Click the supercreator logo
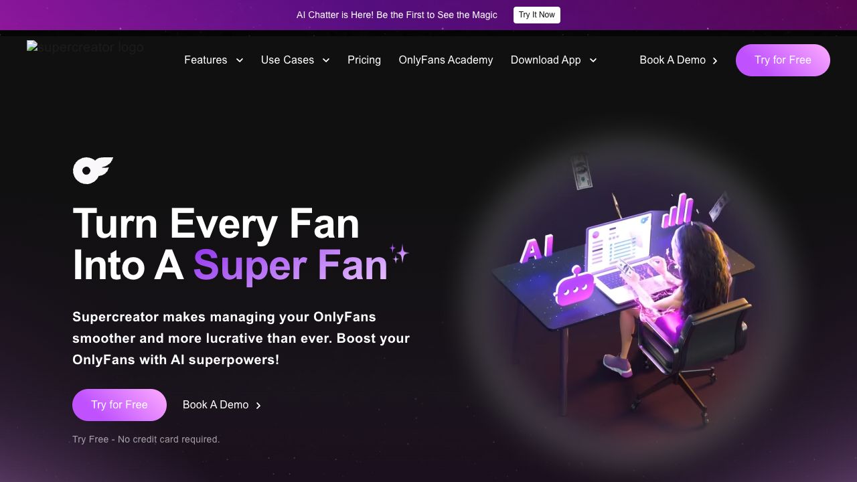857x482 pixels. pyautogui.click(x=86, y=48)
